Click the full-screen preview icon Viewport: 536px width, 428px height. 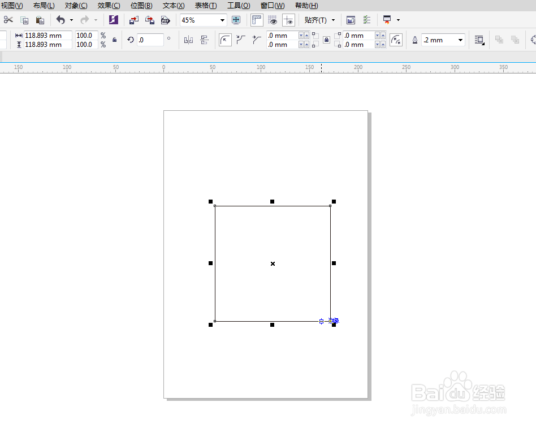(236, 20)
